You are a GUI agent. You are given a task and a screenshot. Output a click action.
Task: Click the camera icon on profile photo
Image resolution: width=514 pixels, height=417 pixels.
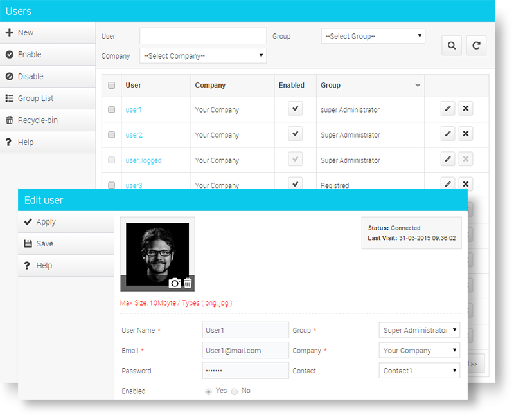175,283
